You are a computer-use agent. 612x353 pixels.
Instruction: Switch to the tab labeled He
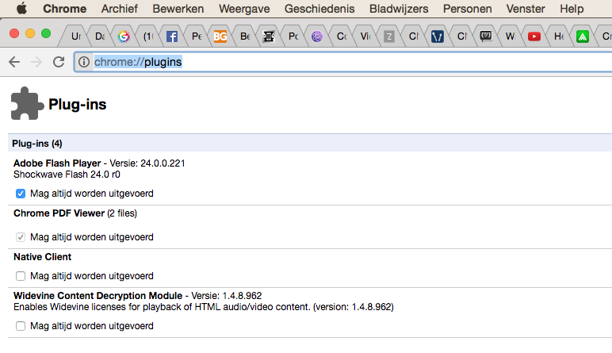[x=559, y=36]
